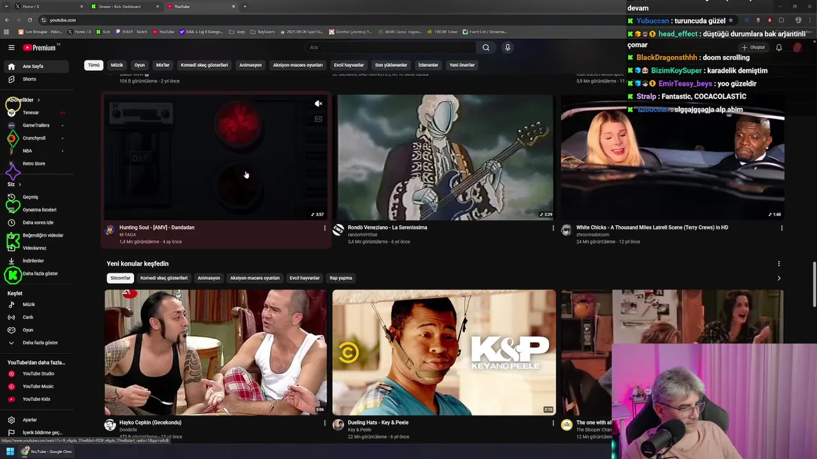Open the Windows Start menu
This screenshot has height=459, width=817.
click(x=10, y=451)
